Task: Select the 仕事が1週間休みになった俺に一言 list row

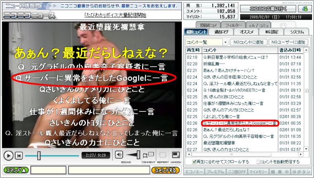Action: pos(244,103)
